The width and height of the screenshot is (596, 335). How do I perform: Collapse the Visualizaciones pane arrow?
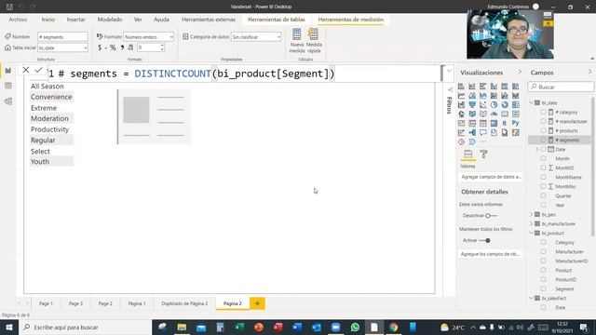(x=520, y=73)
